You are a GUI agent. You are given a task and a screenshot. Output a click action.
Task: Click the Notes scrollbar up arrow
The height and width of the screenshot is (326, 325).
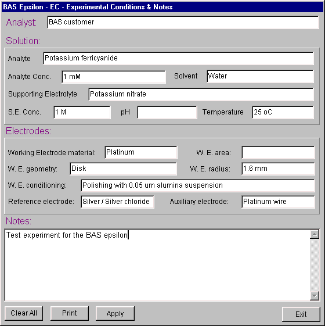(x=315, y=235)
